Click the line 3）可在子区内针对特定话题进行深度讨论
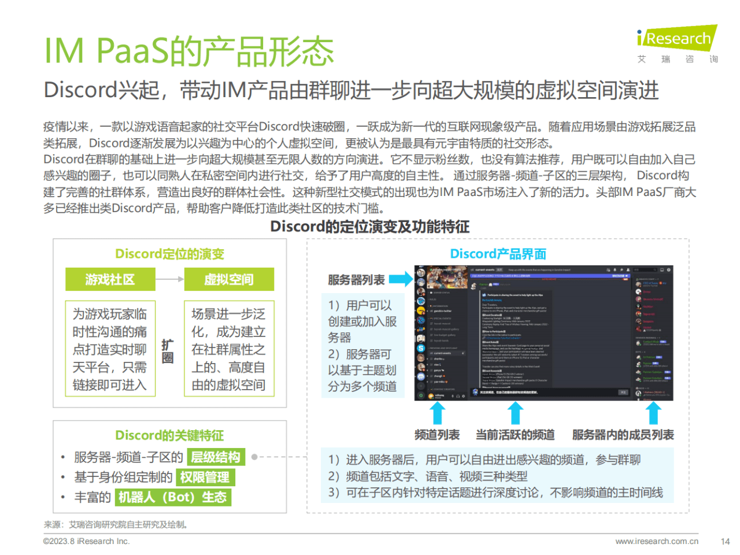Image resolution: width=740 pixels, height=555 pixels. (x=495, y=493)
